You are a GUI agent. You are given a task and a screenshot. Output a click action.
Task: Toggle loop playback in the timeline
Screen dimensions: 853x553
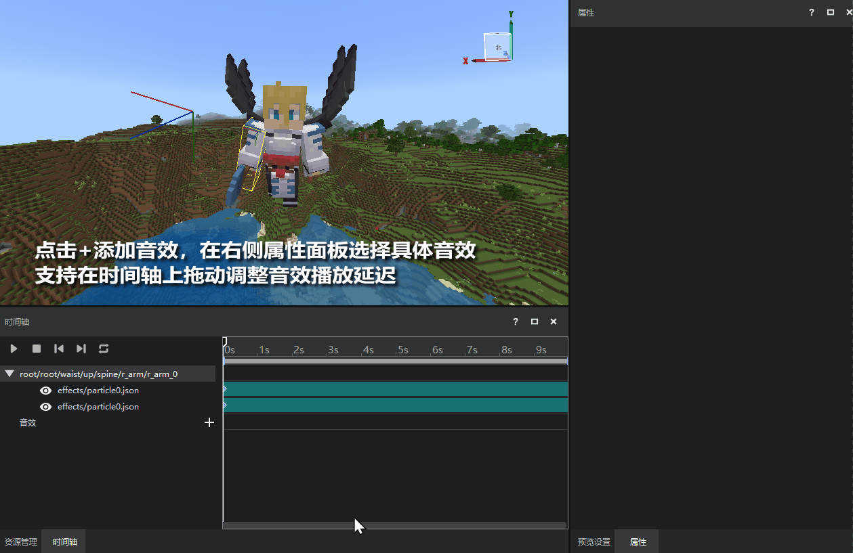pos(104,349)
